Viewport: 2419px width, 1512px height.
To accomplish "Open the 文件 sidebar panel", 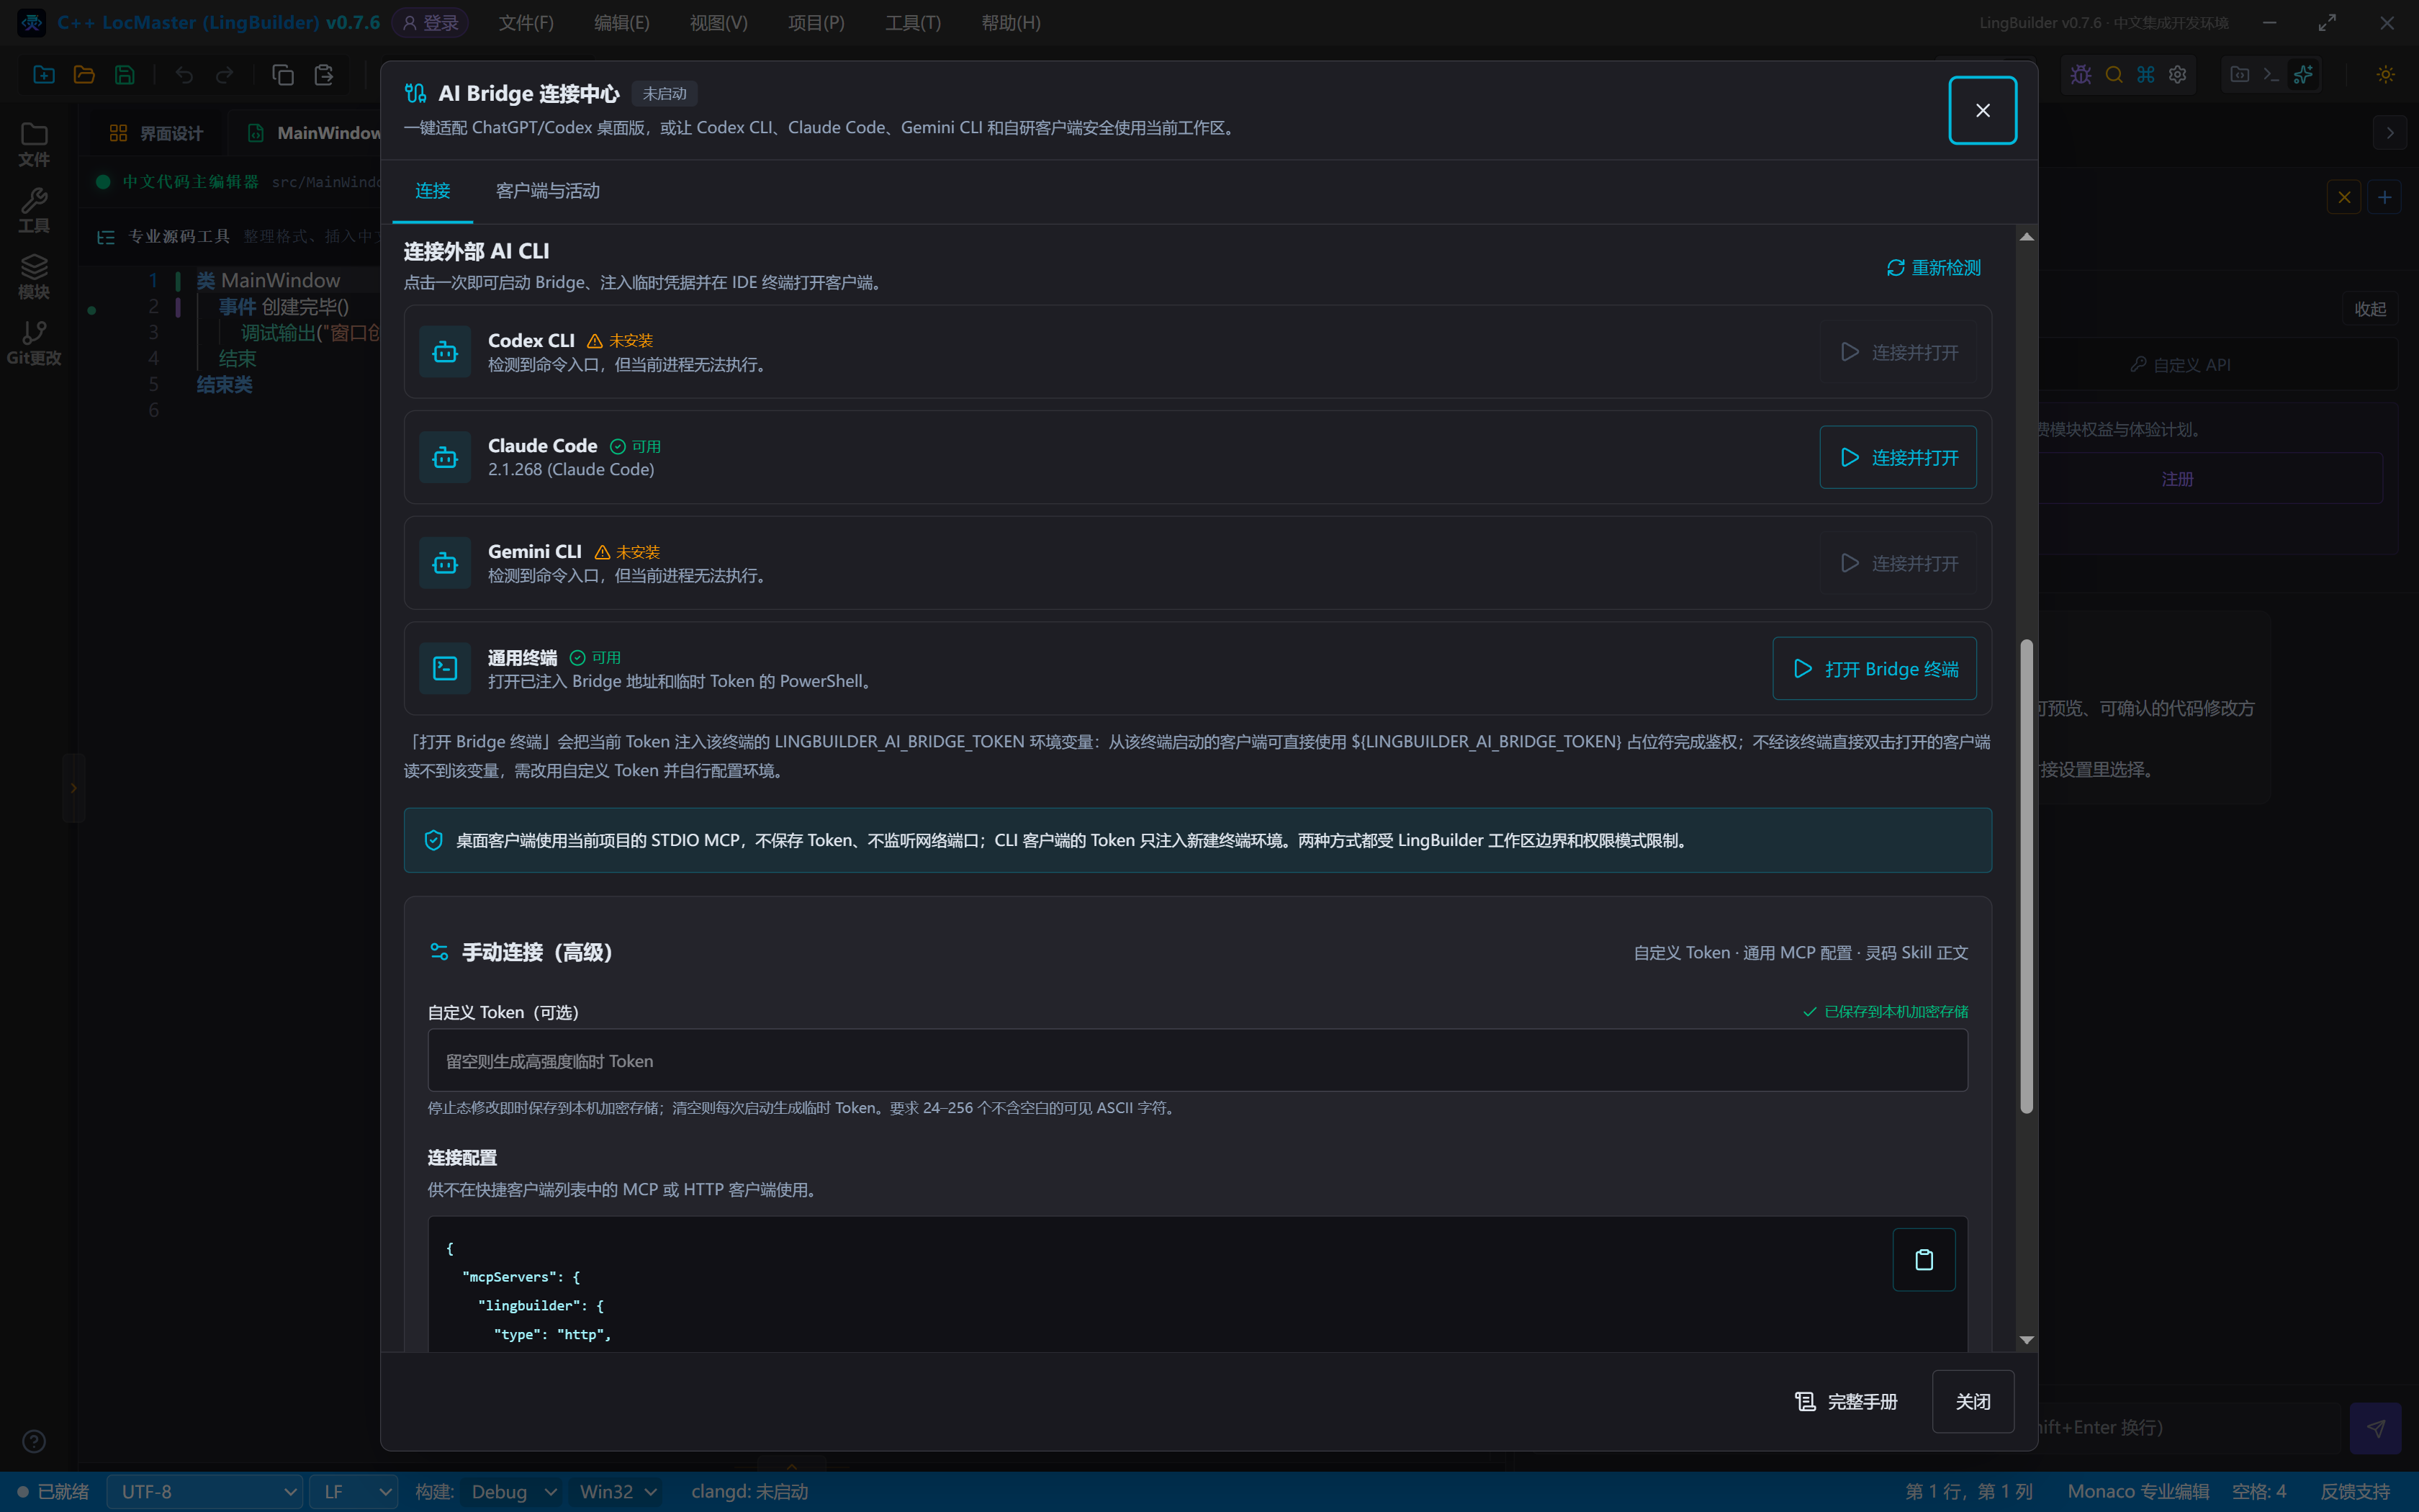I will [x=34, y=144].
